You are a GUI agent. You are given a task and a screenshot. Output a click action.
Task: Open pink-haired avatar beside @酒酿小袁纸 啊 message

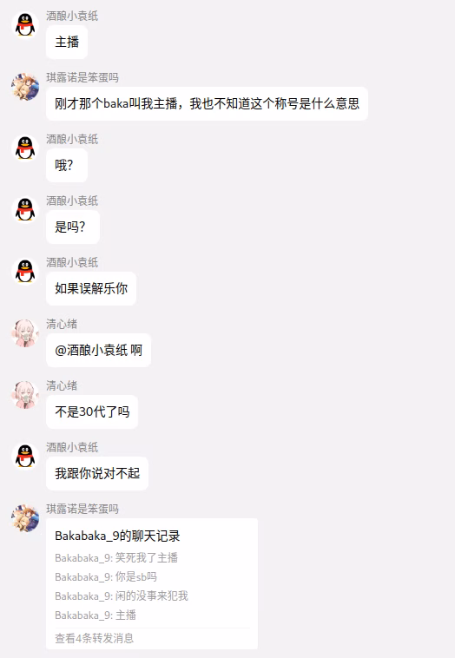click(x=25, y=332)
